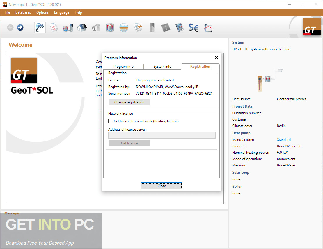Open the storage tank cylinder icon
Viewport: 323px width, 249px height.
(x=152, y=28)
